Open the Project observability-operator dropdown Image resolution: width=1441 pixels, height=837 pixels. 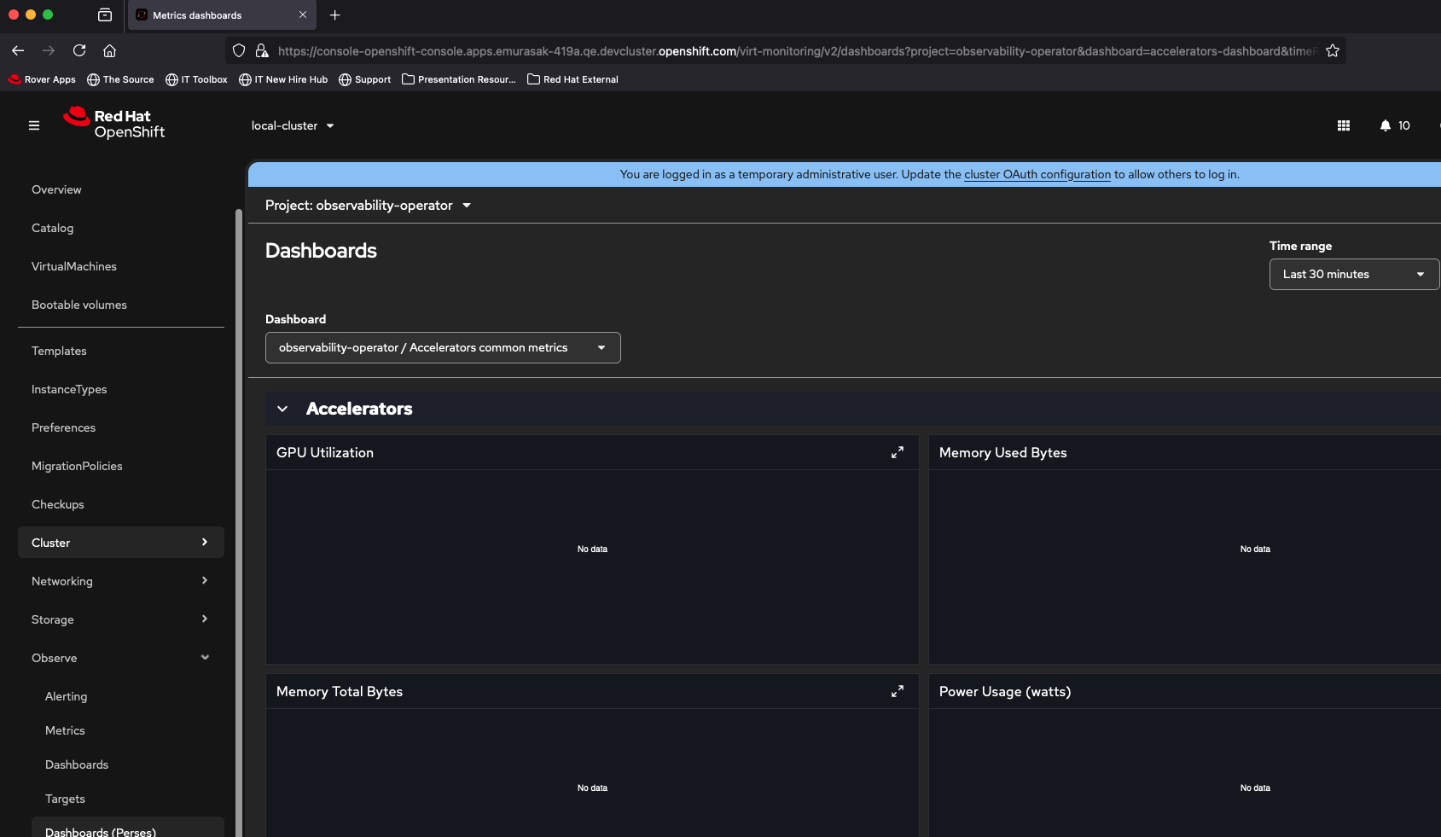tap(369, 206)
